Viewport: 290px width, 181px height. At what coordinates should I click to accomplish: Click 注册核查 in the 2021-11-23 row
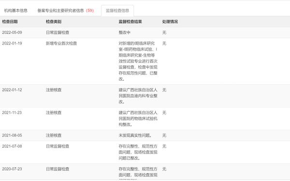click(54, 113)
